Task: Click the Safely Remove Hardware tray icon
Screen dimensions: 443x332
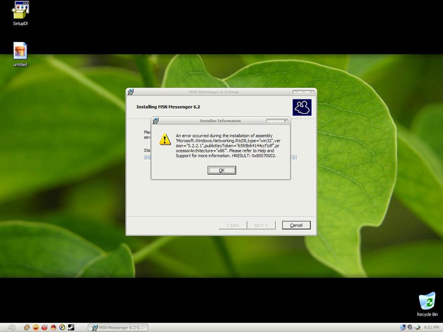Action: click(417, 328)
